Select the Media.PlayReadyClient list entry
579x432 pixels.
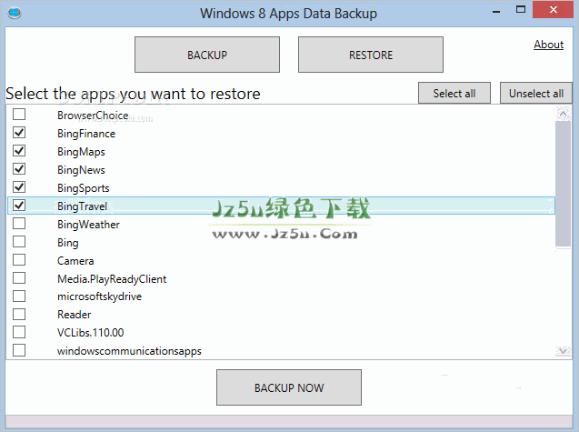click(112, 279)
